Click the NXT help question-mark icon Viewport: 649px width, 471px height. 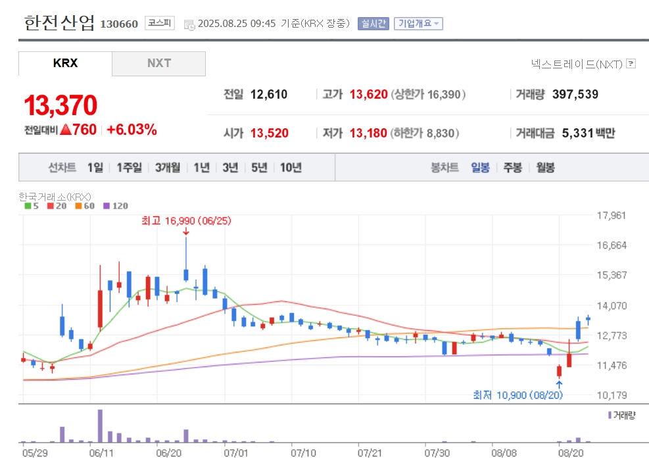(631, 64)
